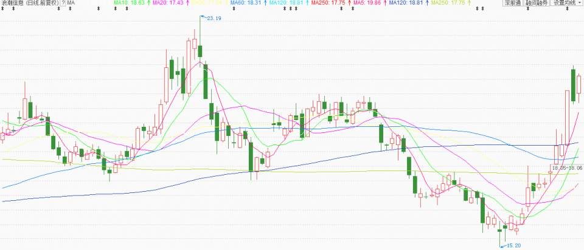Click the 18.05-18.06 price gap label

click(566, 167)
